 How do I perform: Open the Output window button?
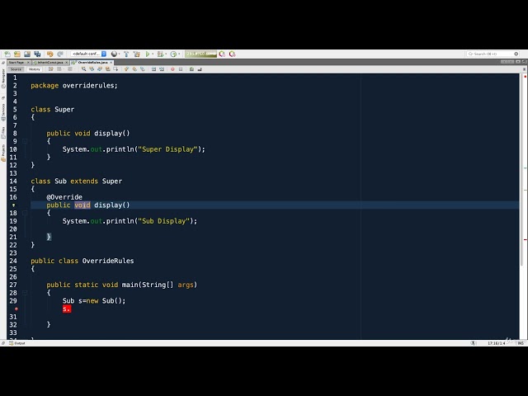(17, 343)
